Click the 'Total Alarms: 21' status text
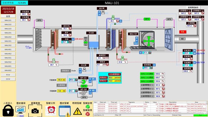 click(x=99, y=115)
